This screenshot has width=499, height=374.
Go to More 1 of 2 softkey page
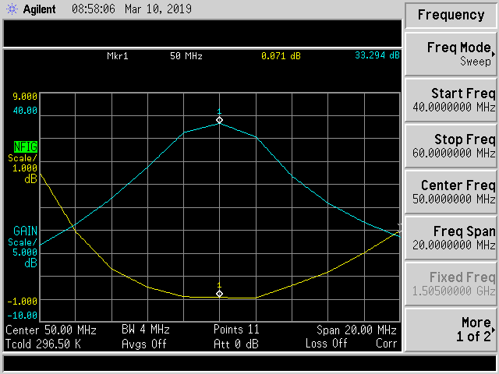pos(451,330)
